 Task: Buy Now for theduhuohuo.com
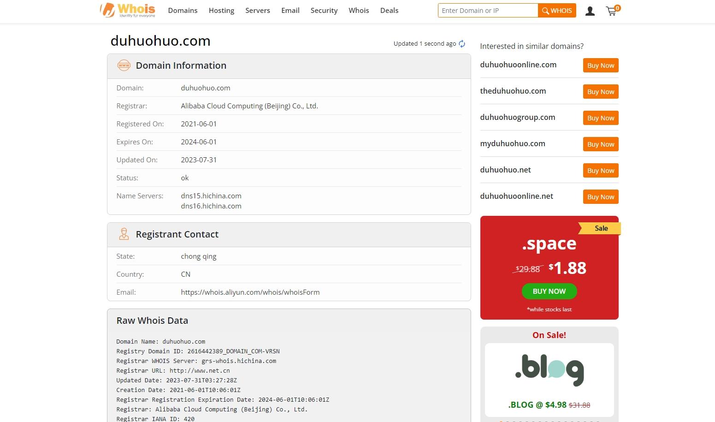click(x=601, y=92)
